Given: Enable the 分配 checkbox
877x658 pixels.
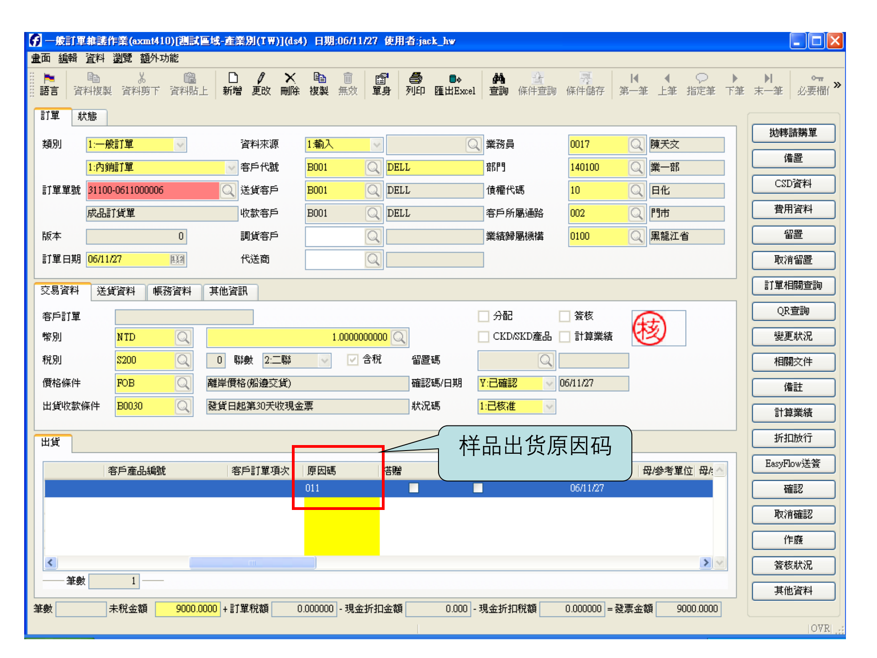Looking at the screenshot, I should [x=484, y=316].
